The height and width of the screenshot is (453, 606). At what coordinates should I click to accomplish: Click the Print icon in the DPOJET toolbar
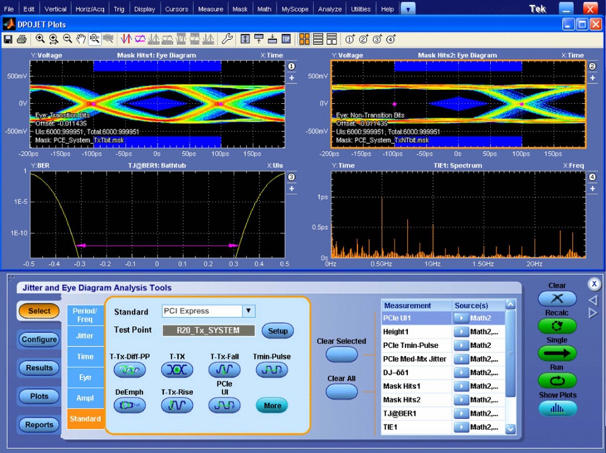pyautogui.click(x=22, y=39)
